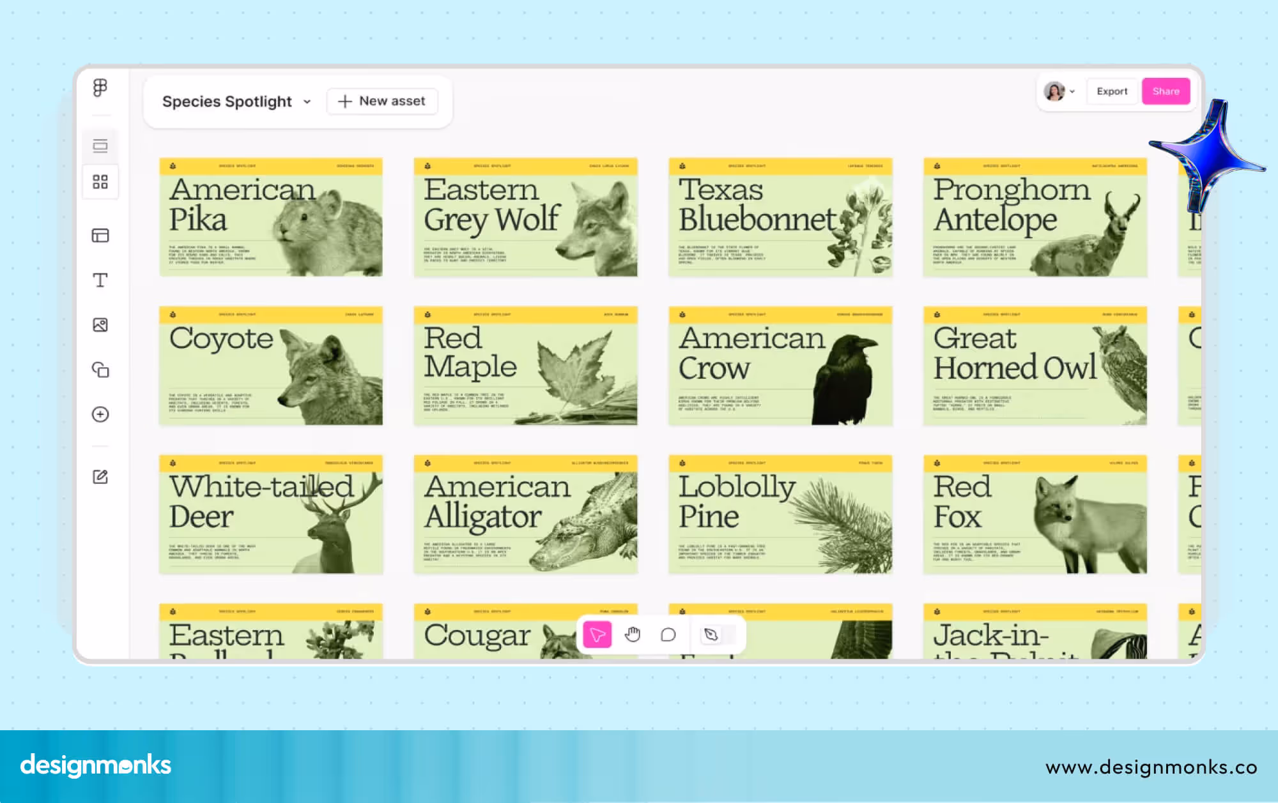
Task: Select the Comment bubble tool
Action: [x=668, y=634]
